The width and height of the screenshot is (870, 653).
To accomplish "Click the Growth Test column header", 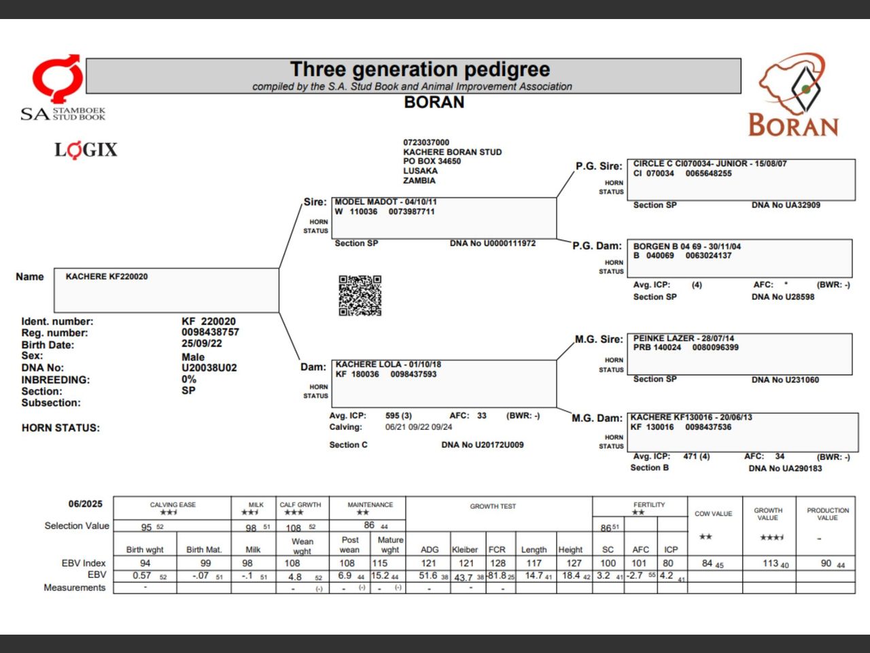I will (492, 506).
